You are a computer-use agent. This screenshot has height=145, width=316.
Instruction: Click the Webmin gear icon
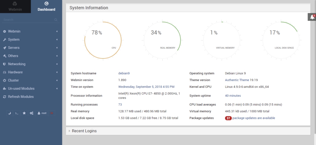coord(4,31)
